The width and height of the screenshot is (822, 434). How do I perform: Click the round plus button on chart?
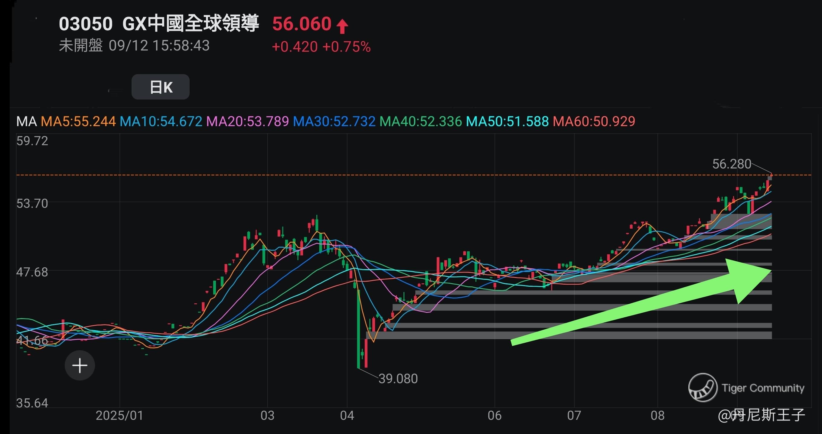80,365
